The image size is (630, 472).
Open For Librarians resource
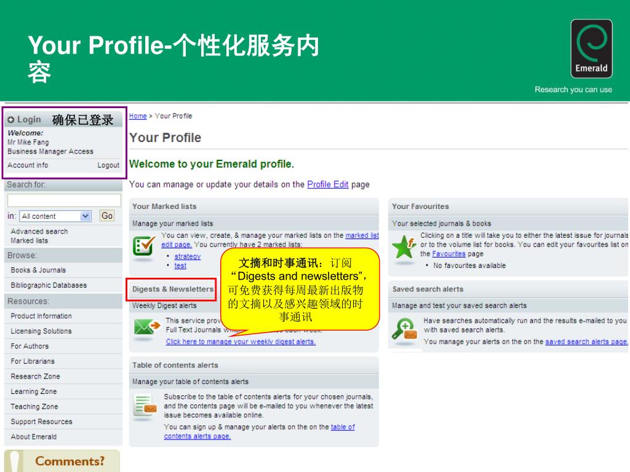click(x=33, y=361)
